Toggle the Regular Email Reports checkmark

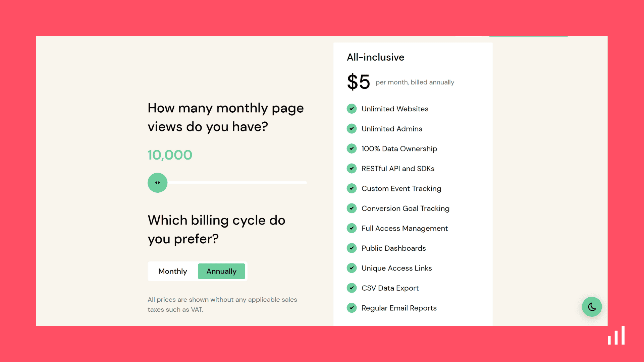click(x=352, y=308)
